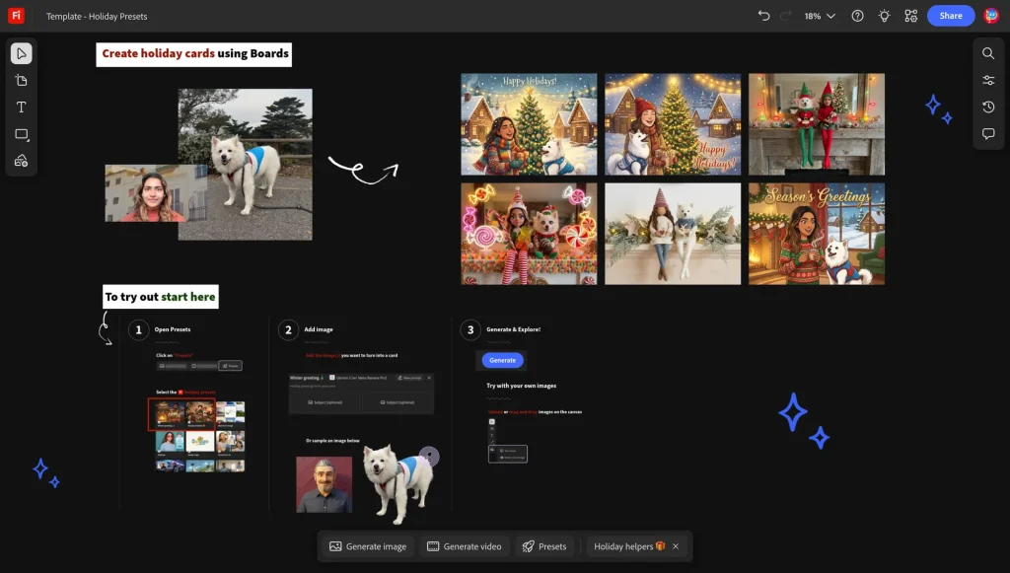Select the cursor/select tool in the toolbar
This screenshot has height=573, width=1010.
(x=21, y=53)
